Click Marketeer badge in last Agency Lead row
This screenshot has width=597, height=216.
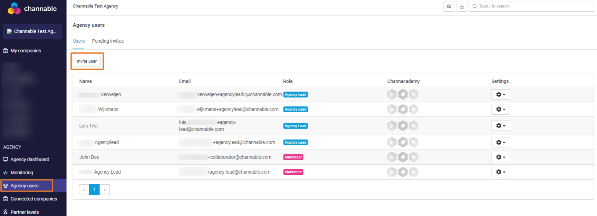point(293,172)
